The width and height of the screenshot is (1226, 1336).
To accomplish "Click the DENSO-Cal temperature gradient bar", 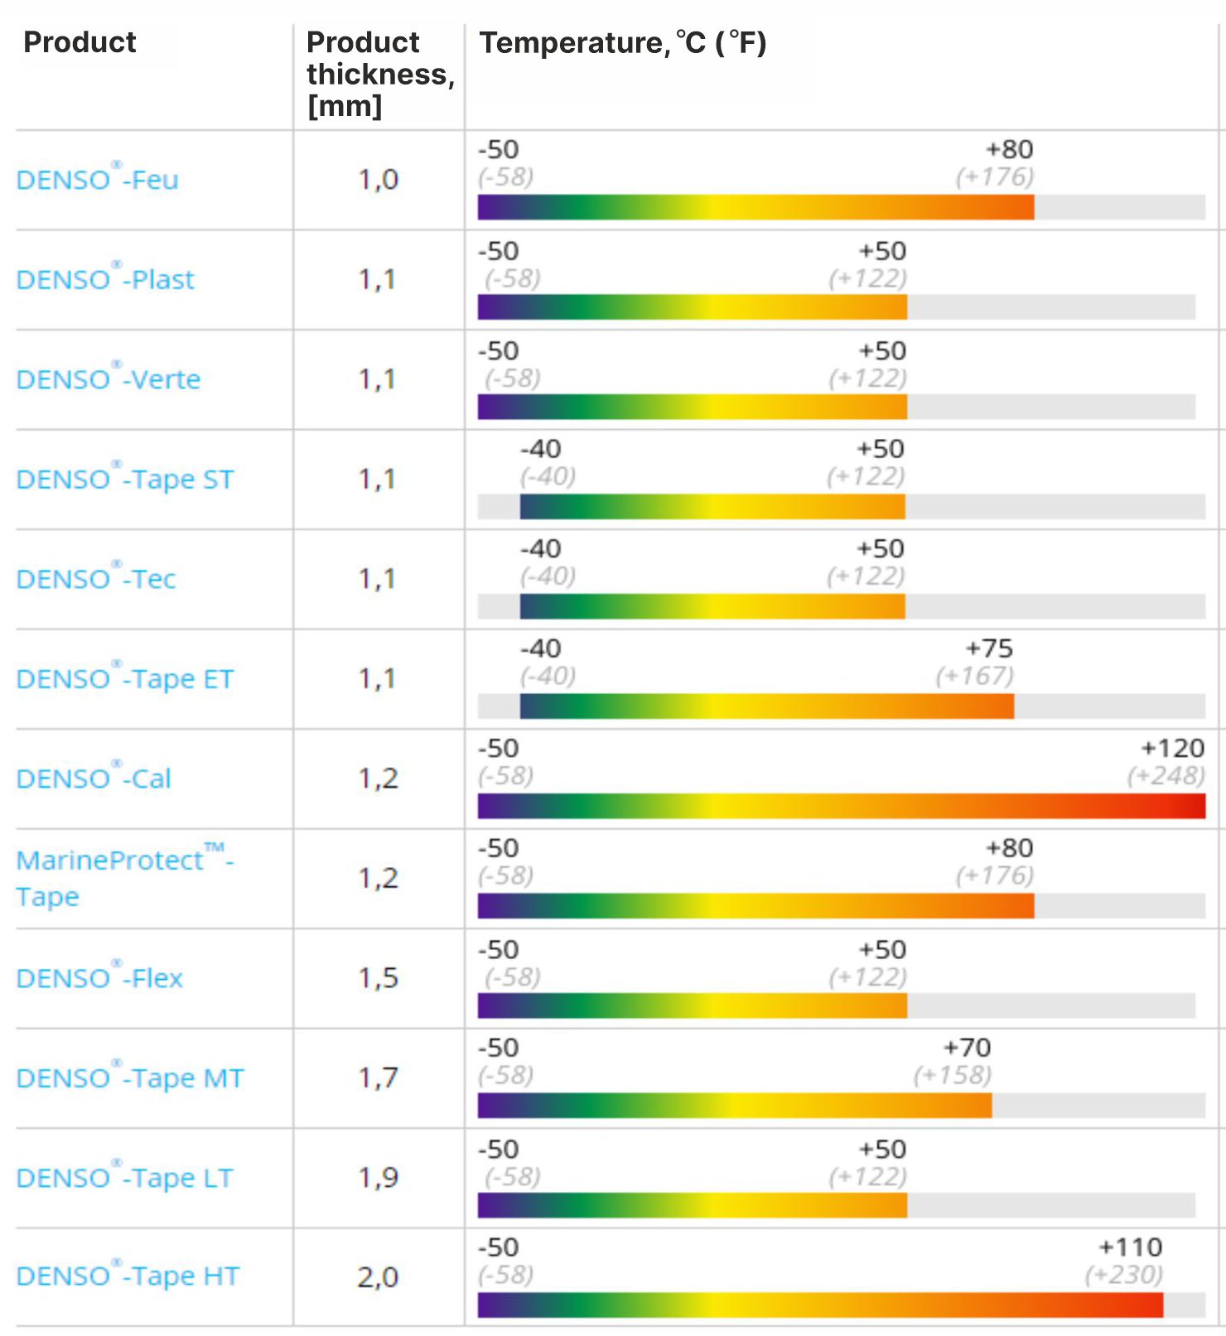I will [x=841, y=806].
